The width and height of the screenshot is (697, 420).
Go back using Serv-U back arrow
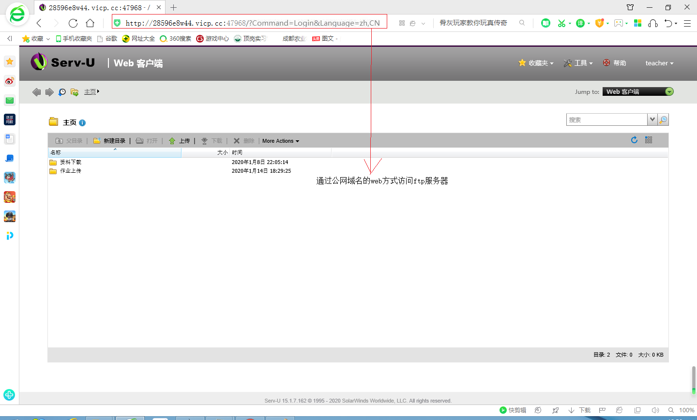(x=36, y=92)
